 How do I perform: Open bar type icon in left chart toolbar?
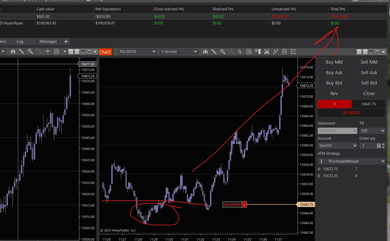[13, 52]
